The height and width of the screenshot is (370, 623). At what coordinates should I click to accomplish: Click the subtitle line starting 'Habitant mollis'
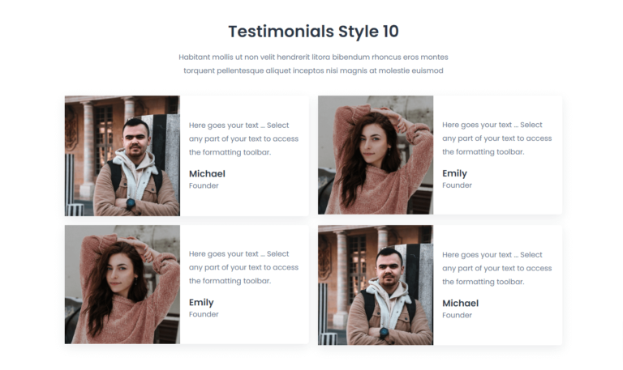coord(313,57)
